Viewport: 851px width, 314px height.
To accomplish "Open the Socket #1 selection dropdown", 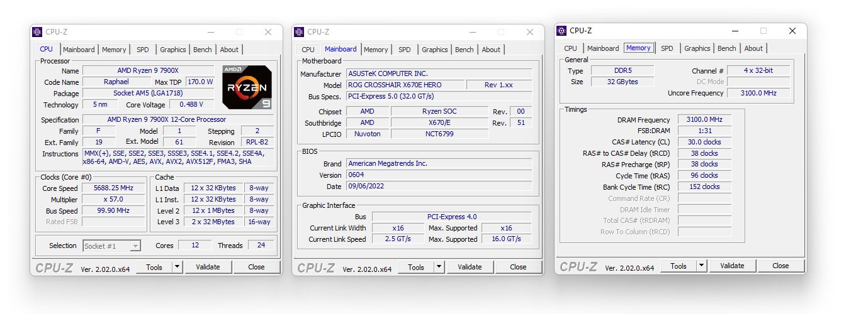I will (x=112, y=246).
